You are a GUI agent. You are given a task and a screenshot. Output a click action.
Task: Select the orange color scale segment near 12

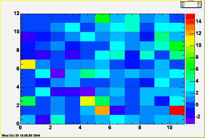click(x=190, y=33)
